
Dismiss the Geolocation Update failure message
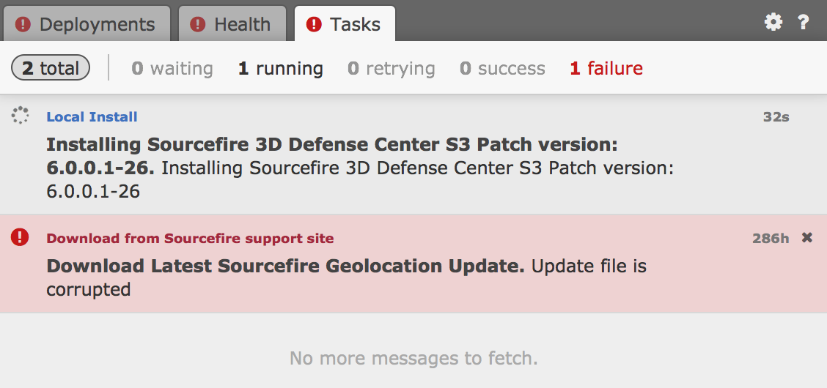[x=807, y=238]
